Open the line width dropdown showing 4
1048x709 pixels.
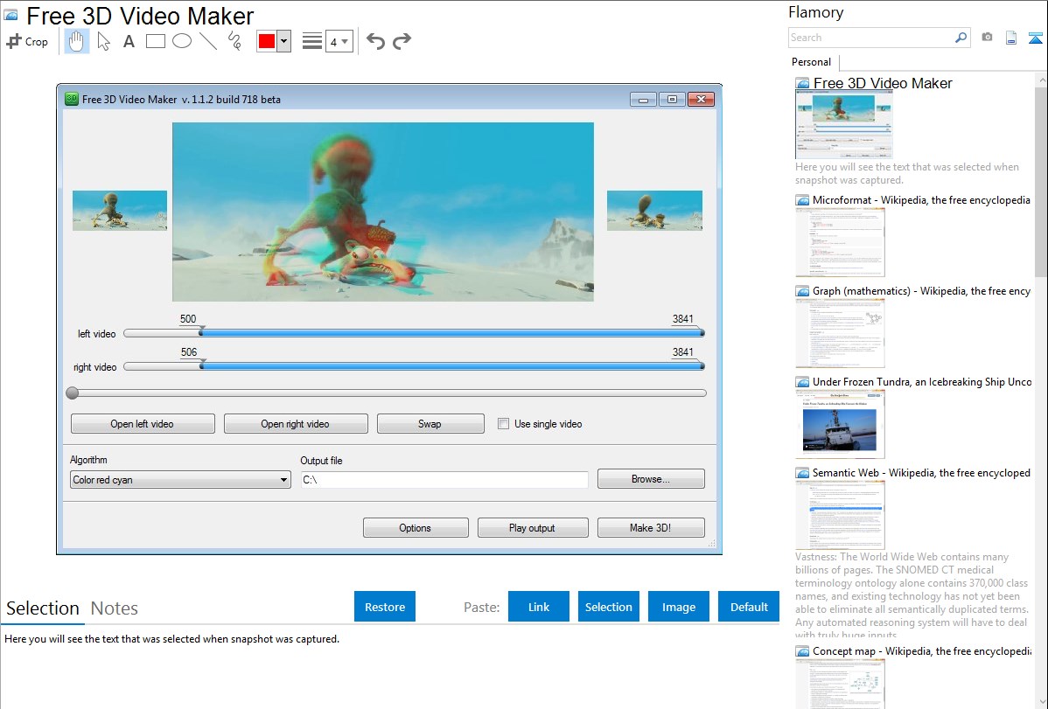point(339,41)
